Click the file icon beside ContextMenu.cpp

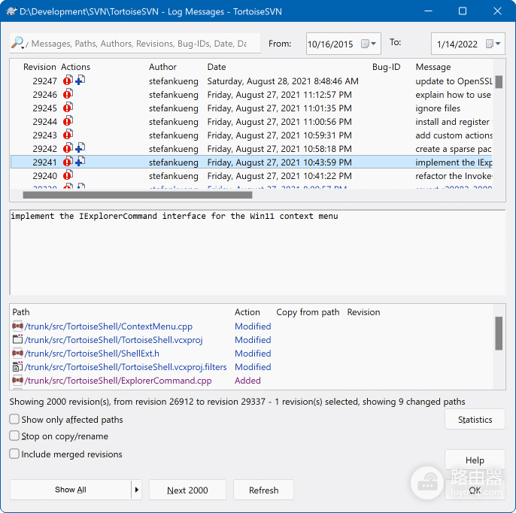17,326
